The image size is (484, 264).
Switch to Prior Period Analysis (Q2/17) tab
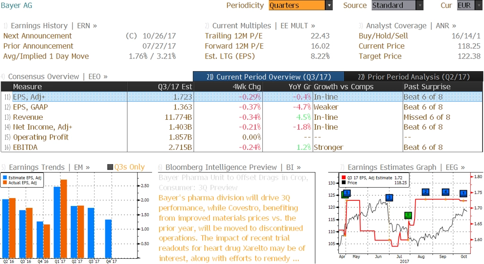pos(414,77)
